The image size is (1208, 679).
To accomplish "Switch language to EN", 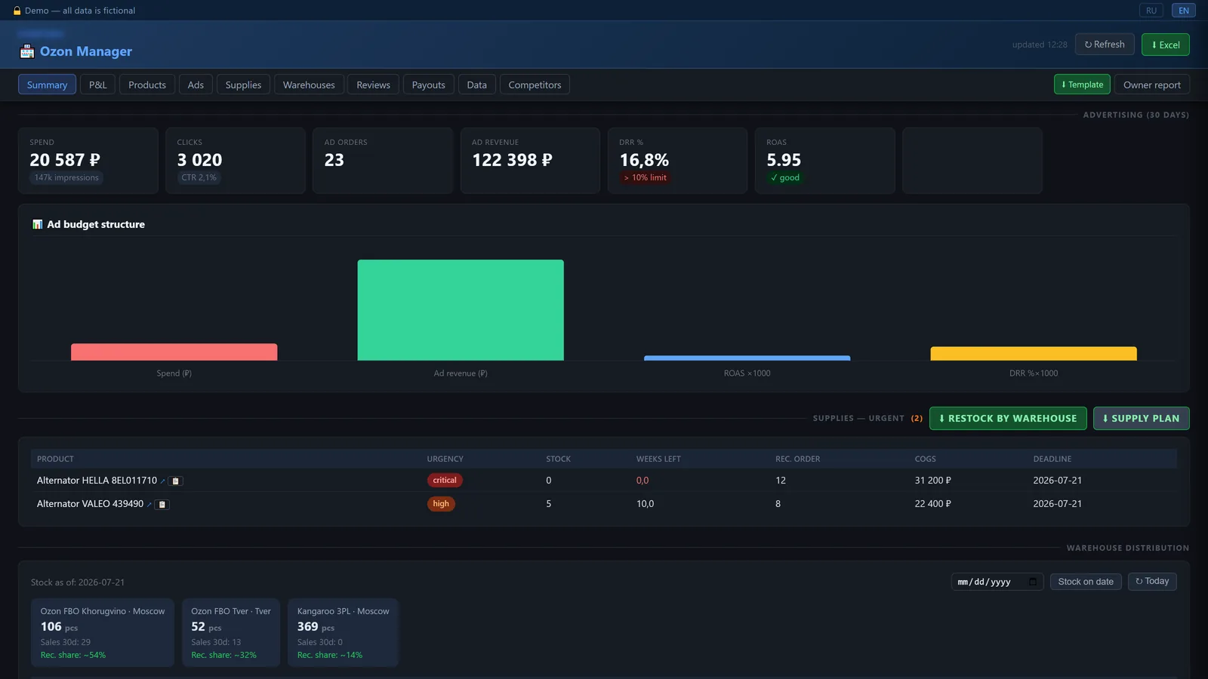I will pyautogui.click(x=1184, y=11).
